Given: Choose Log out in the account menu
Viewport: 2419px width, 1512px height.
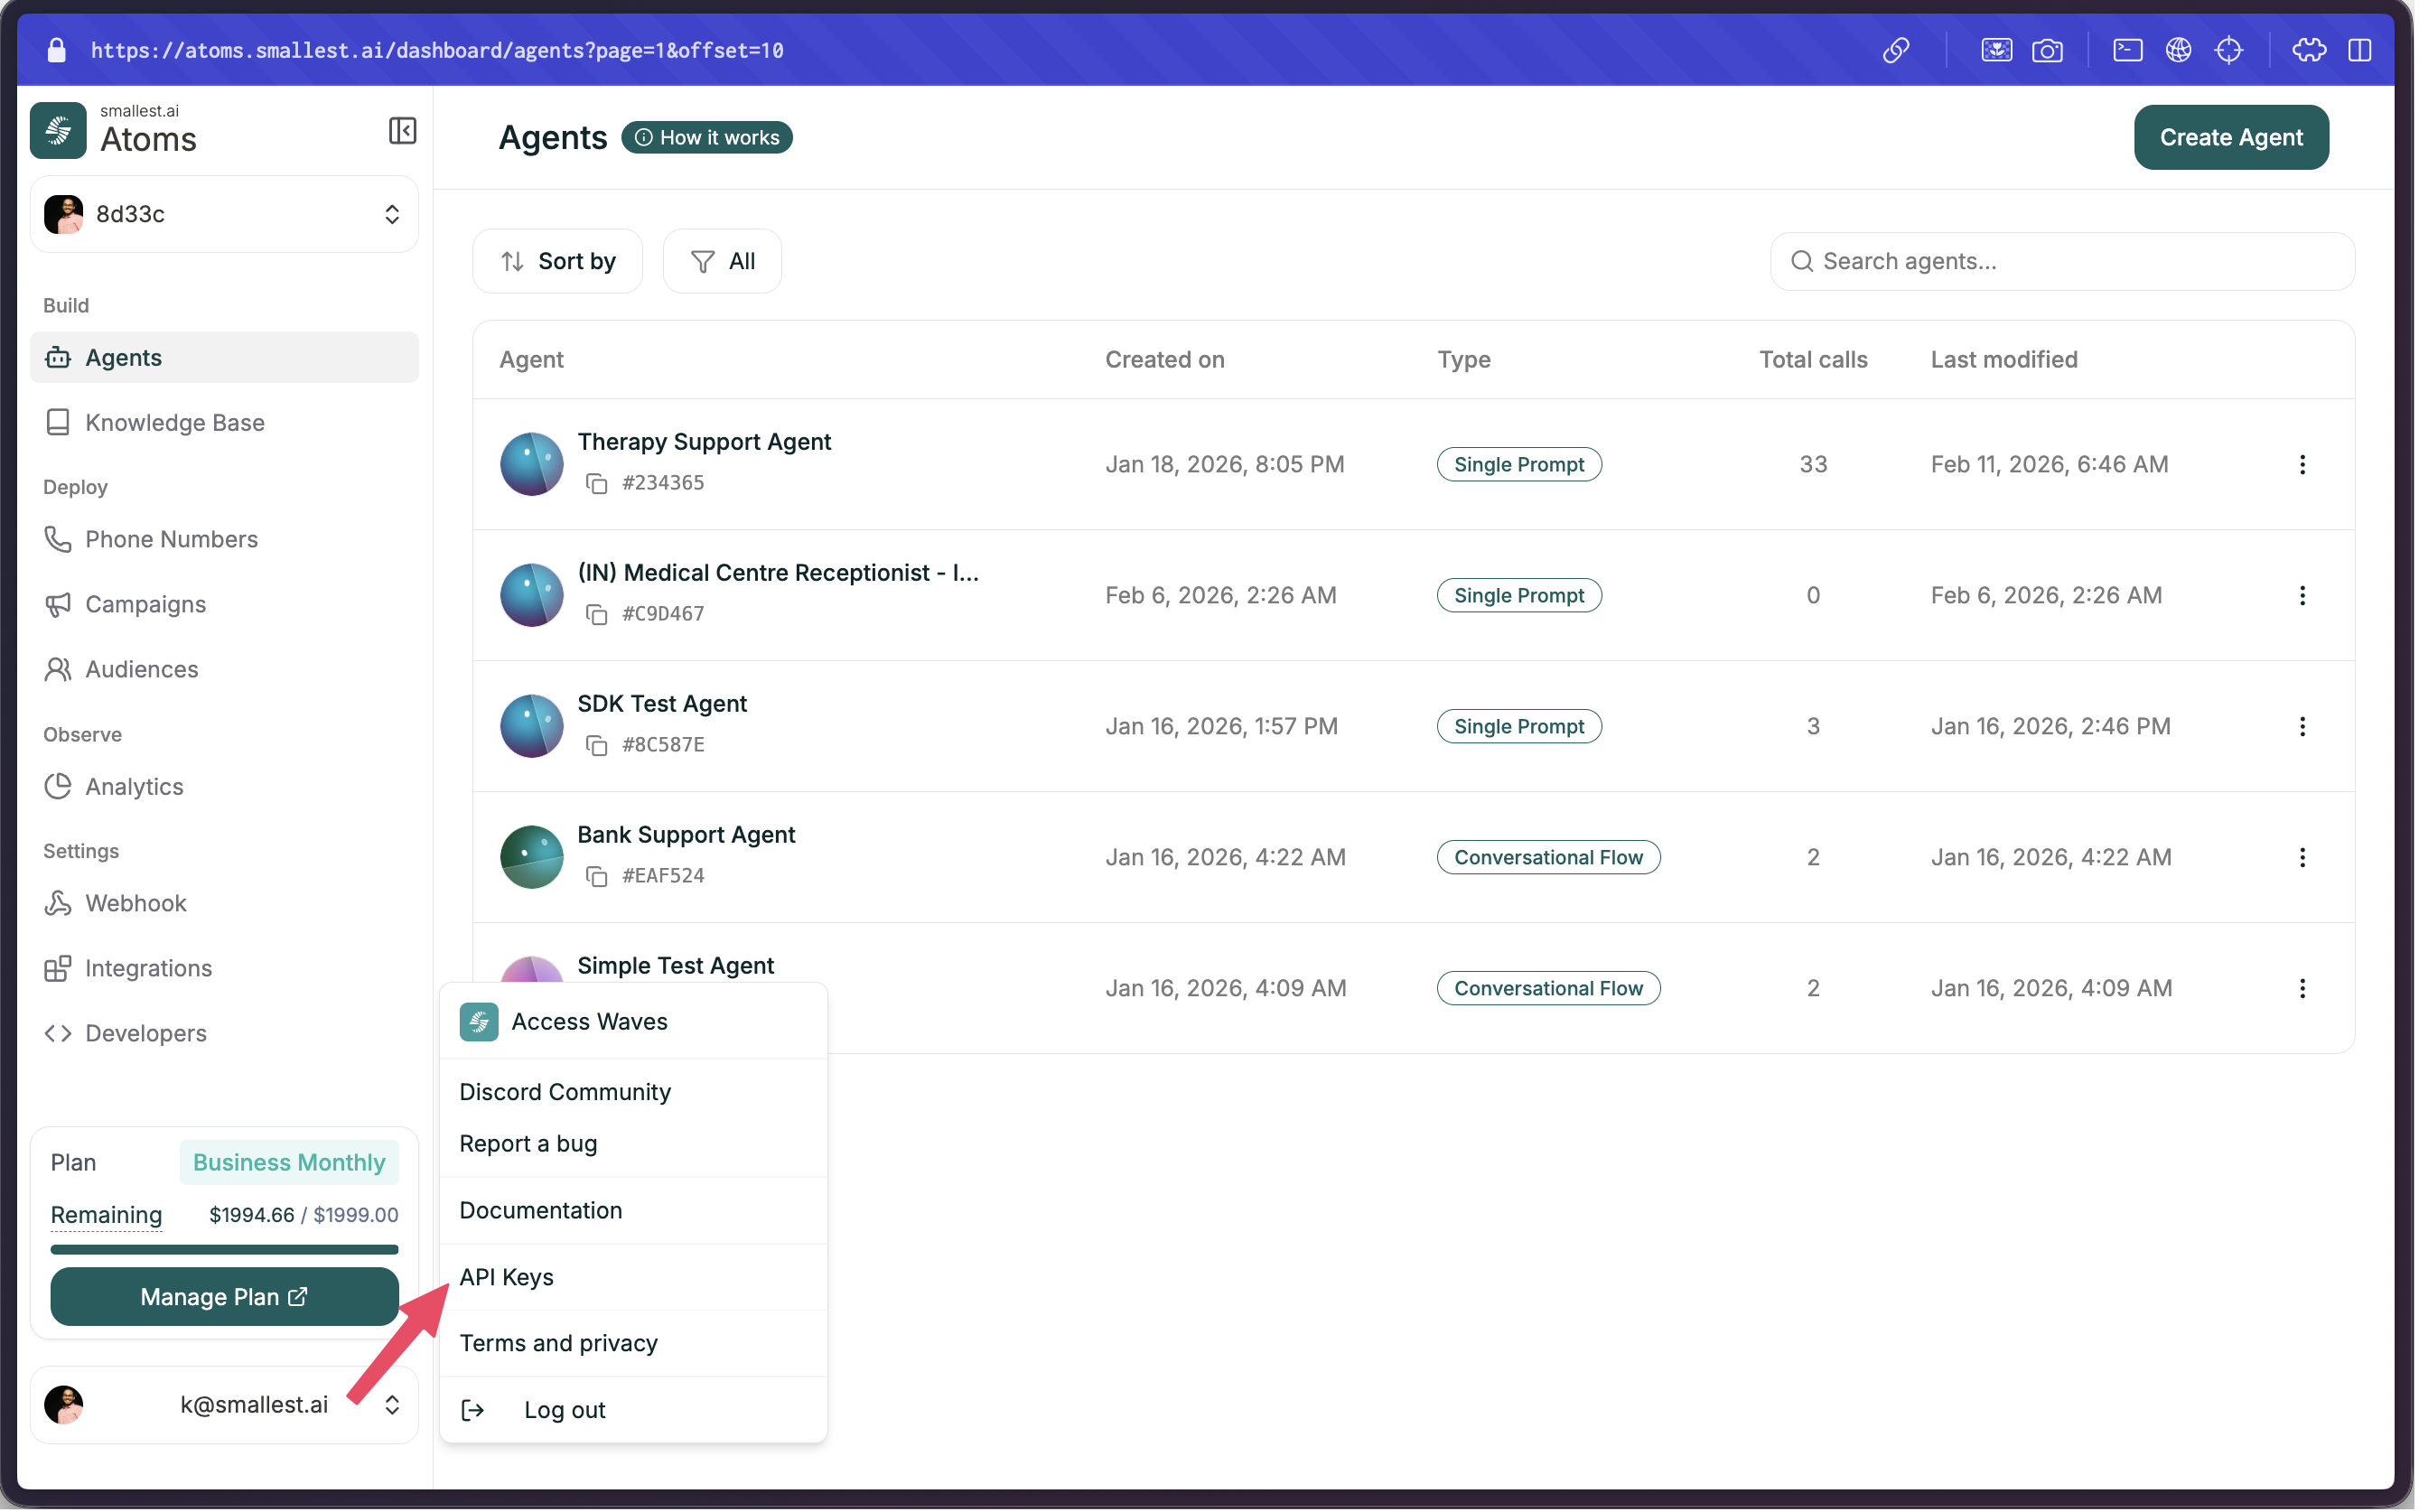Looking at the screenshot, I should coord(564,1409).
